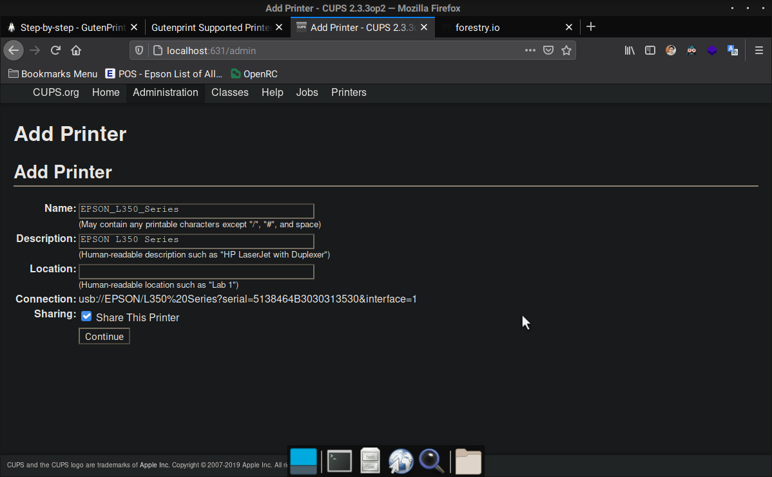This screenshot has height=477, width=772.
Task: Click the forward navigation arrow
Action: pos(34,50)
